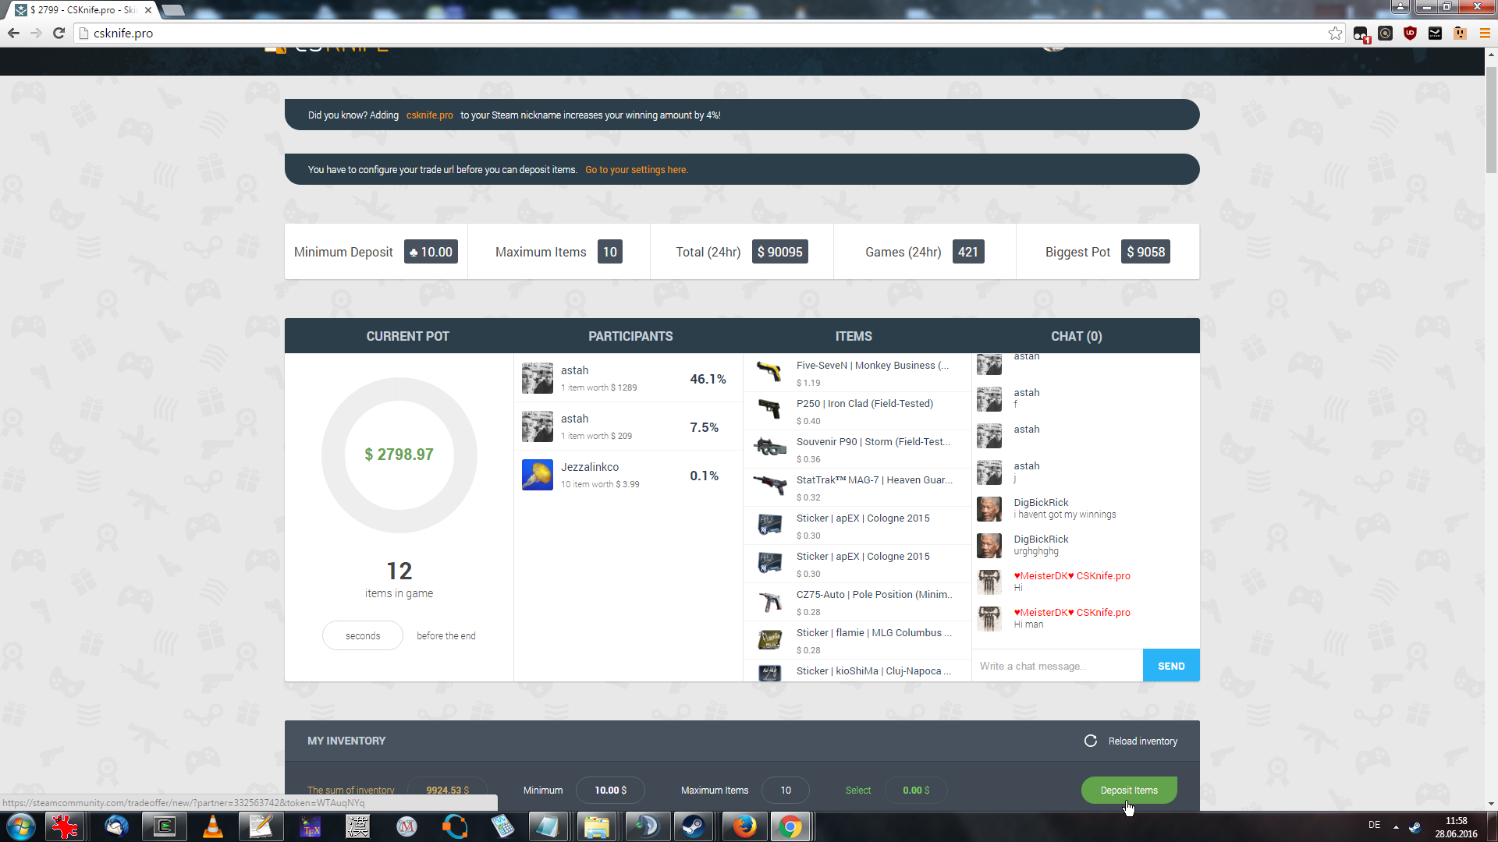Click the Reload inventory icon
The height and width of the screenshot is (842, 1498).
1090,741
